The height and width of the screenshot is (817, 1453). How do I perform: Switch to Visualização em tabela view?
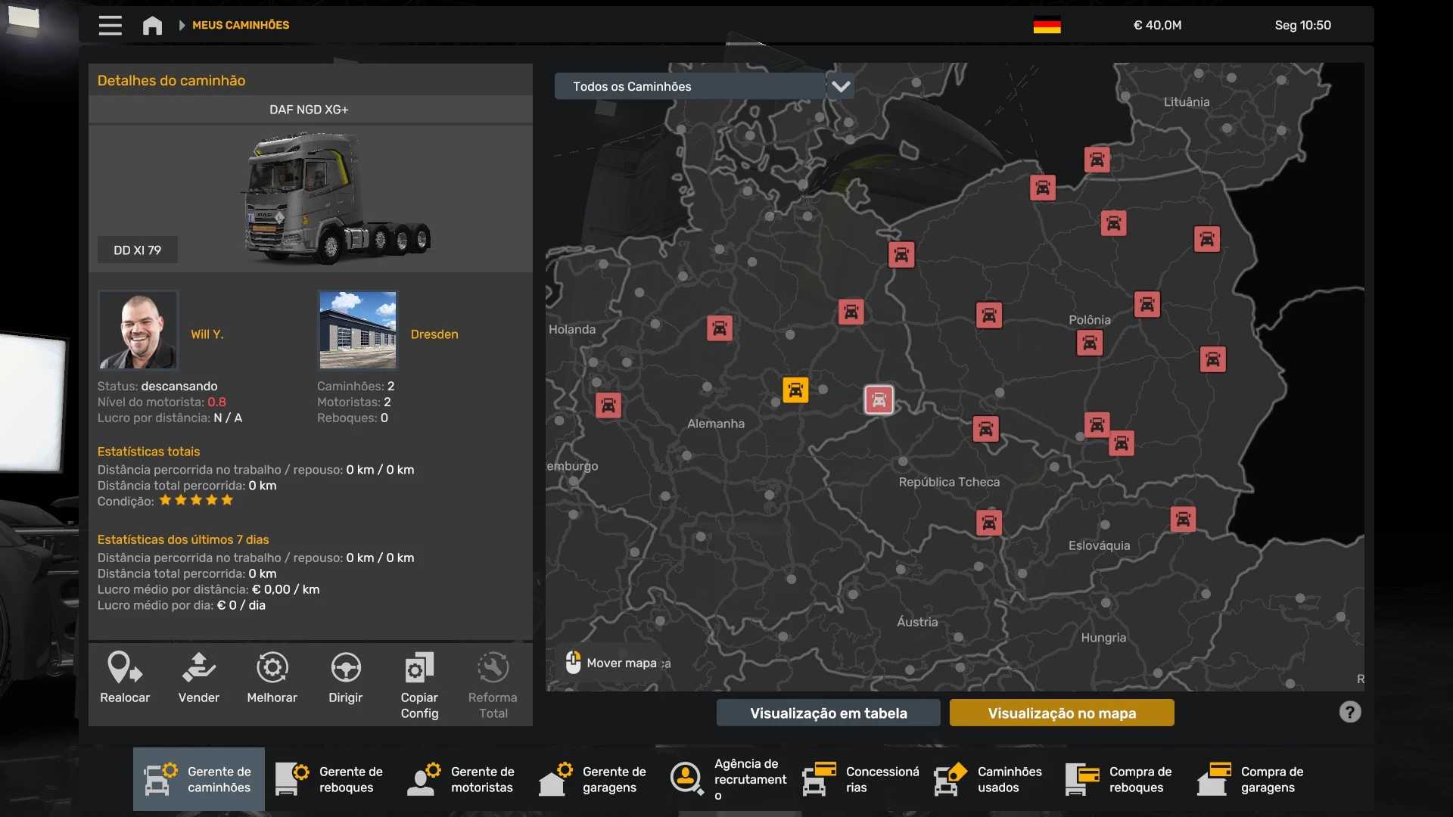click(x=828, y=713)
